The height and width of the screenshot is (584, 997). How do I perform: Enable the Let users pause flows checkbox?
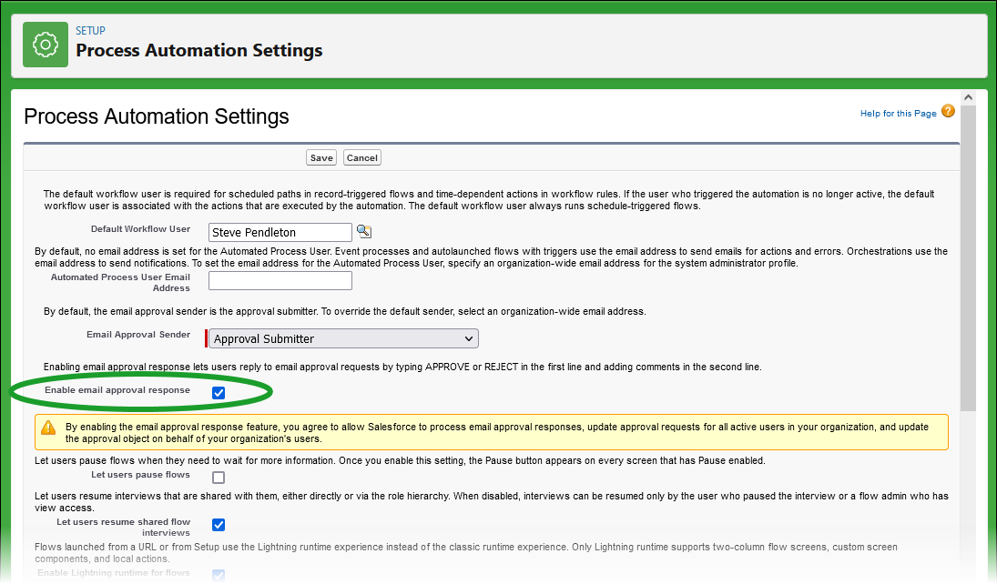pos(219,478)
